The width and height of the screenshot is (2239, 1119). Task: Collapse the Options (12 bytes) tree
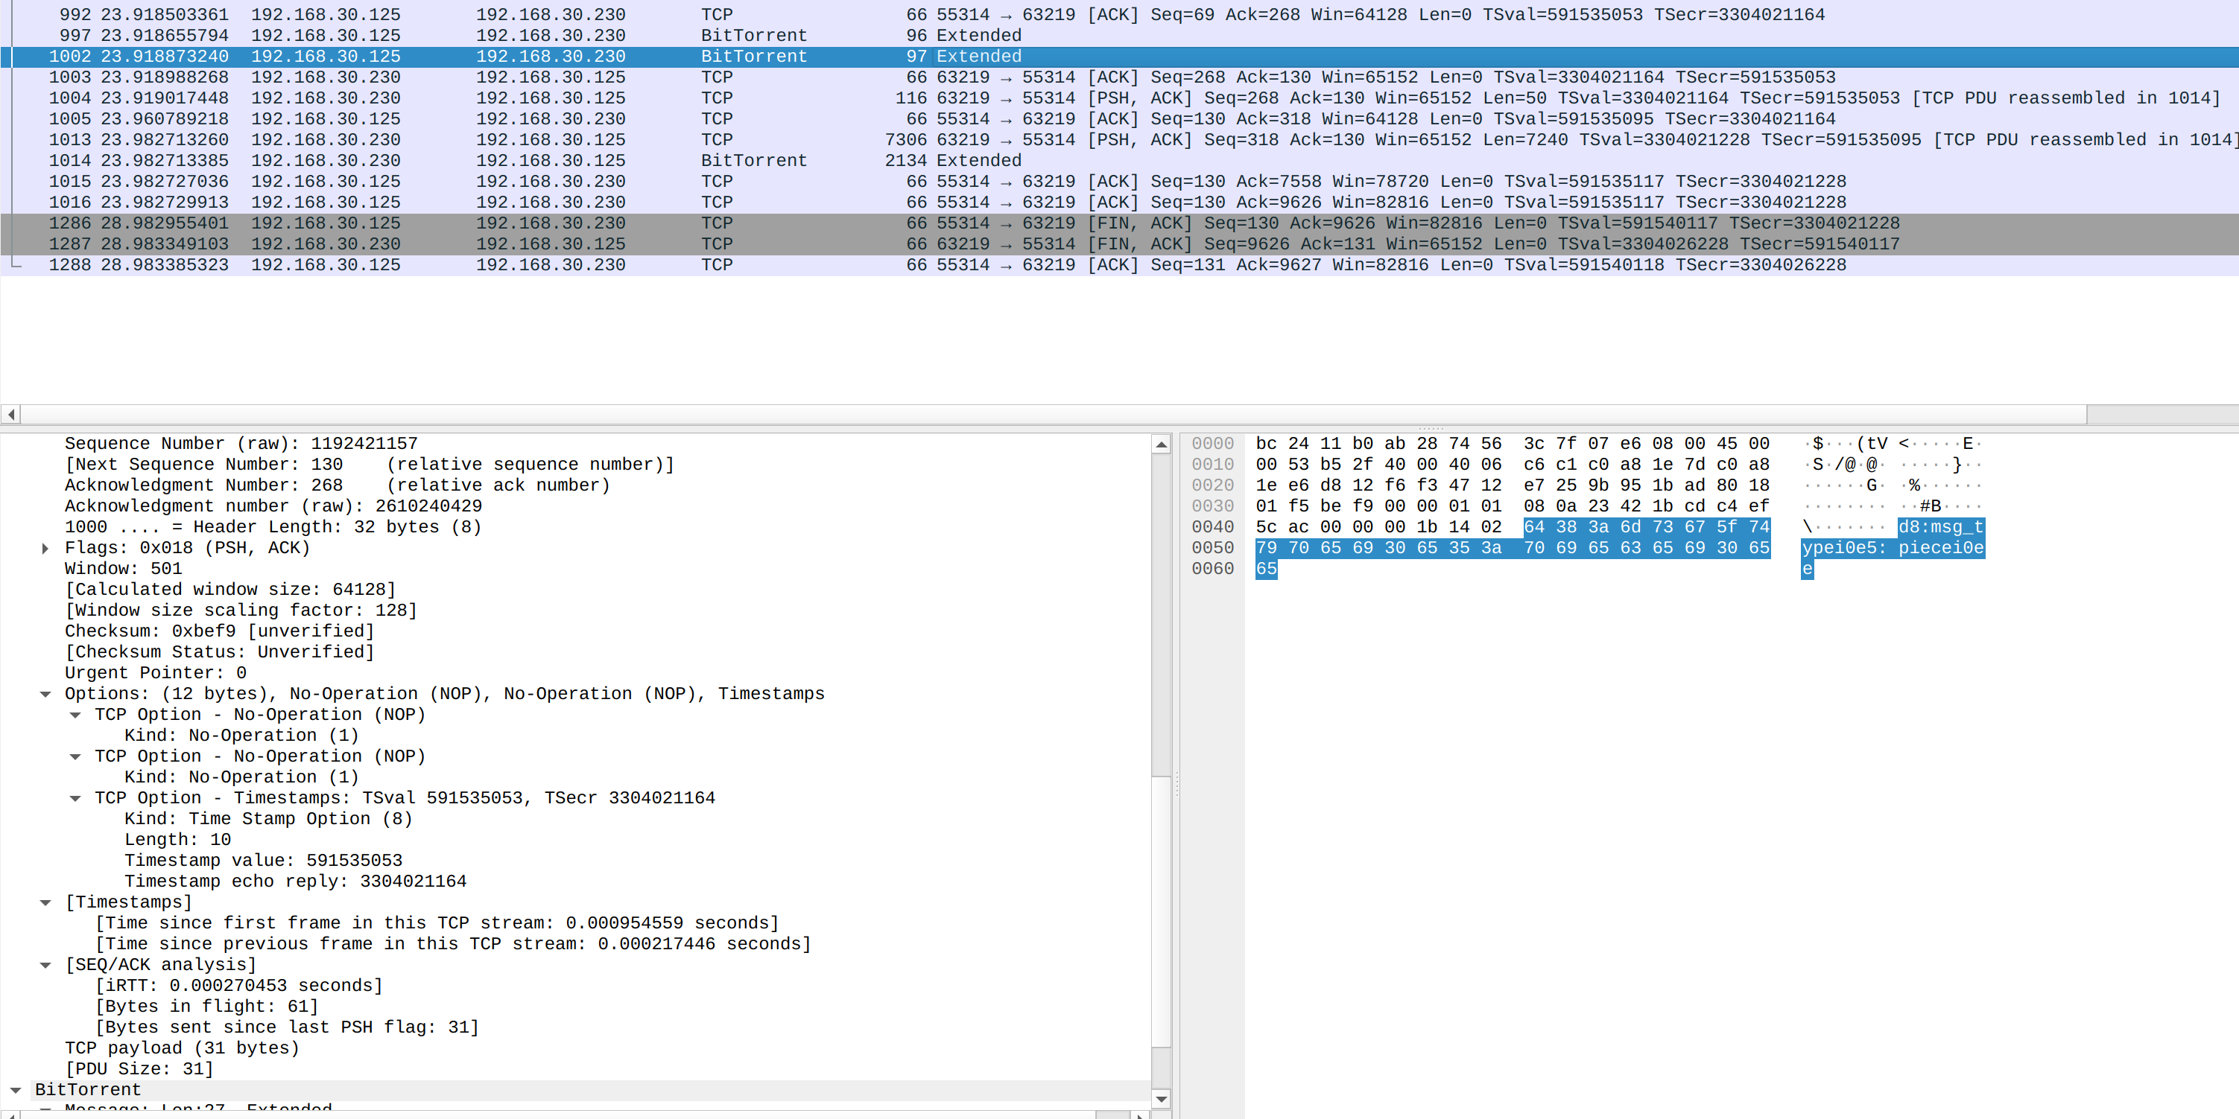(45, 694)
